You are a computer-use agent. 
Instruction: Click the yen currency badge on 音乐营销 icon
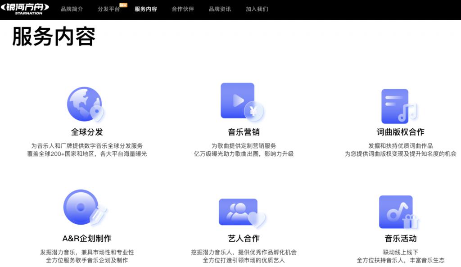coord(253,112)
